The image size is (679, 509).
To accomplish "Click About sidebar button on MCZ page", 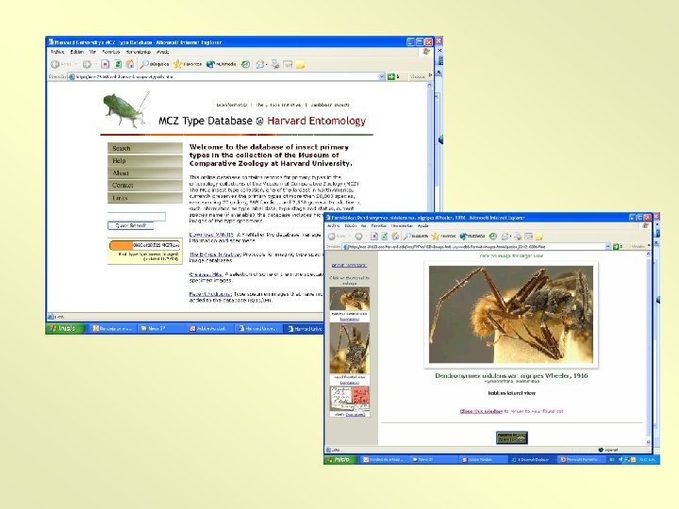I will tap(144, 172).
